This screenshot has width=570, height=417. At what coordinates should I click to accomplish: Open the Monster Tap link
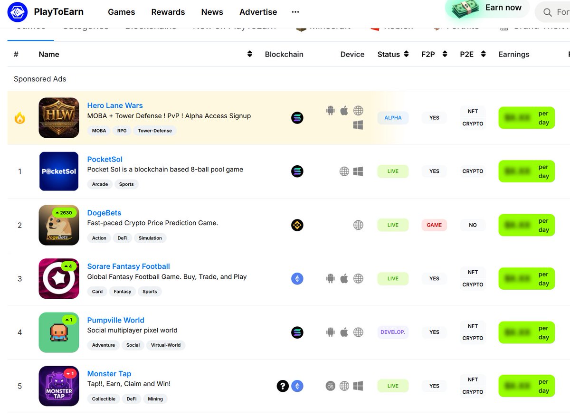[x=109, y=374]
